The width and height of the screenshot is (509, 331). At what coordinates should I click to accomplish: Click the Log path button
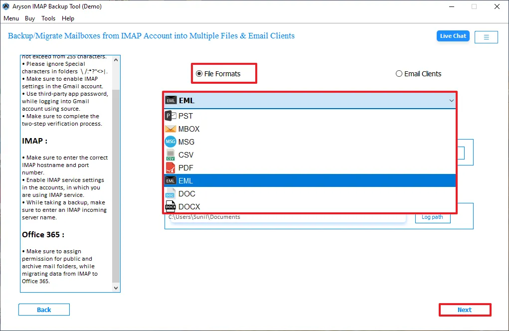pyautogui.click(x=432, y=217)
